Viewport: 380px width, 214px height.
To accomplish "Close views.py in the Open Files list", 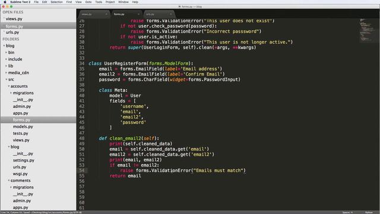I will click(4, 18).
